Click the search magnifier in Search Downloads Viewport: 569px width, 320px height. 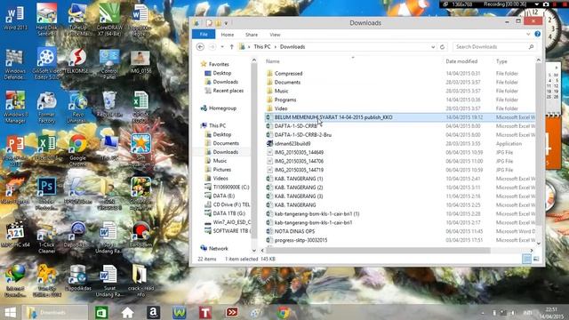point(531,47)
